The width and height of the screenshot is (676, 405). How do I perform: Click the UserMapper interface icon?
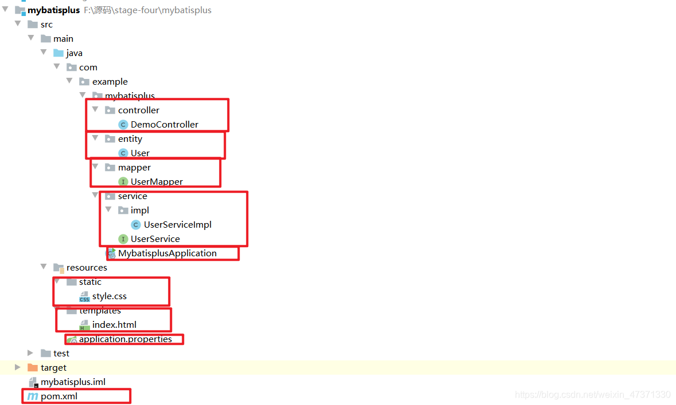pyautogui.click(x=123, y=182)
